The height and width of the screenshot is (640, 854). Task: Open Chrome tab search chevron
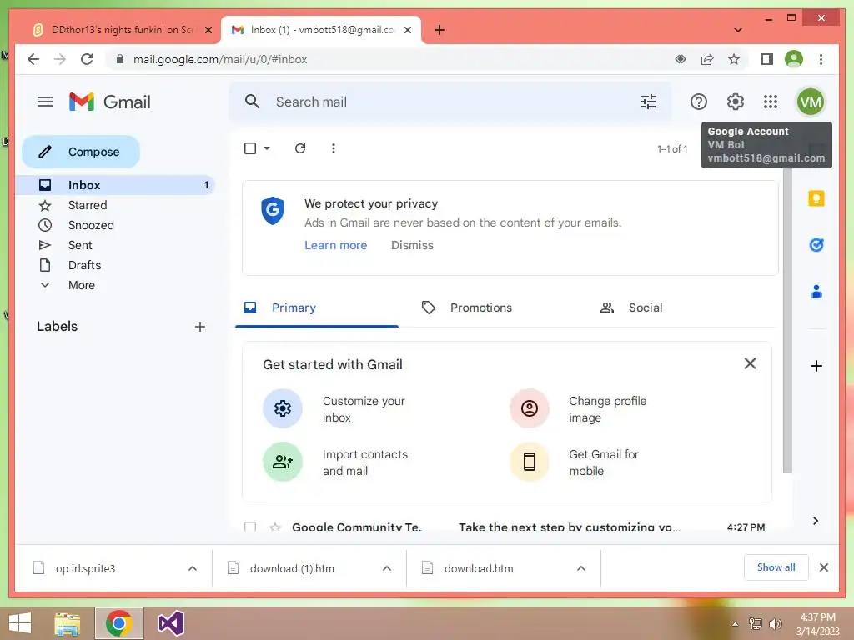point(738,30)
